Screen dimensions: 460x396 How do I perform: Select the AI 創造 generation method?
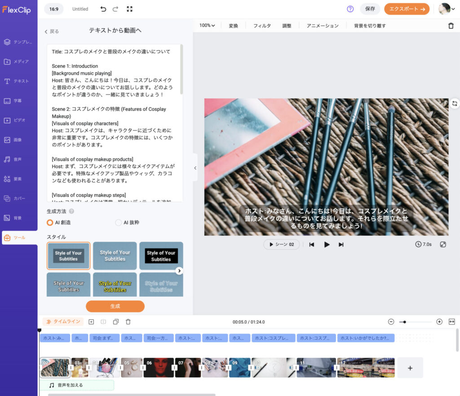click(50, 222)
